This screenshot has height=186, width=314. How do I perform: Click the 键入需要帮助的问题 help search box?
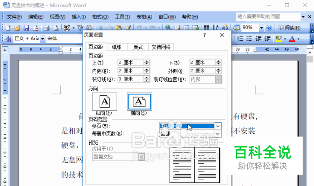[268, 17]
